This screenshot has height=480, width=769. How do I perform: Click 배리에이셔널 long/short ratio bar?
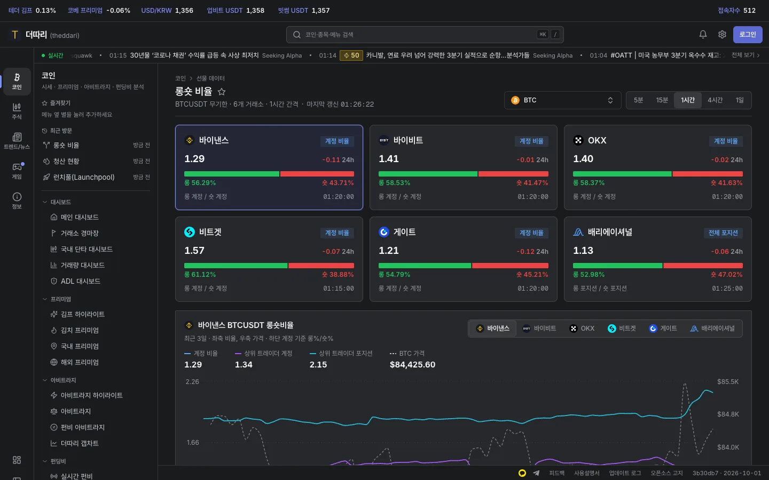(x=658, y=266)
